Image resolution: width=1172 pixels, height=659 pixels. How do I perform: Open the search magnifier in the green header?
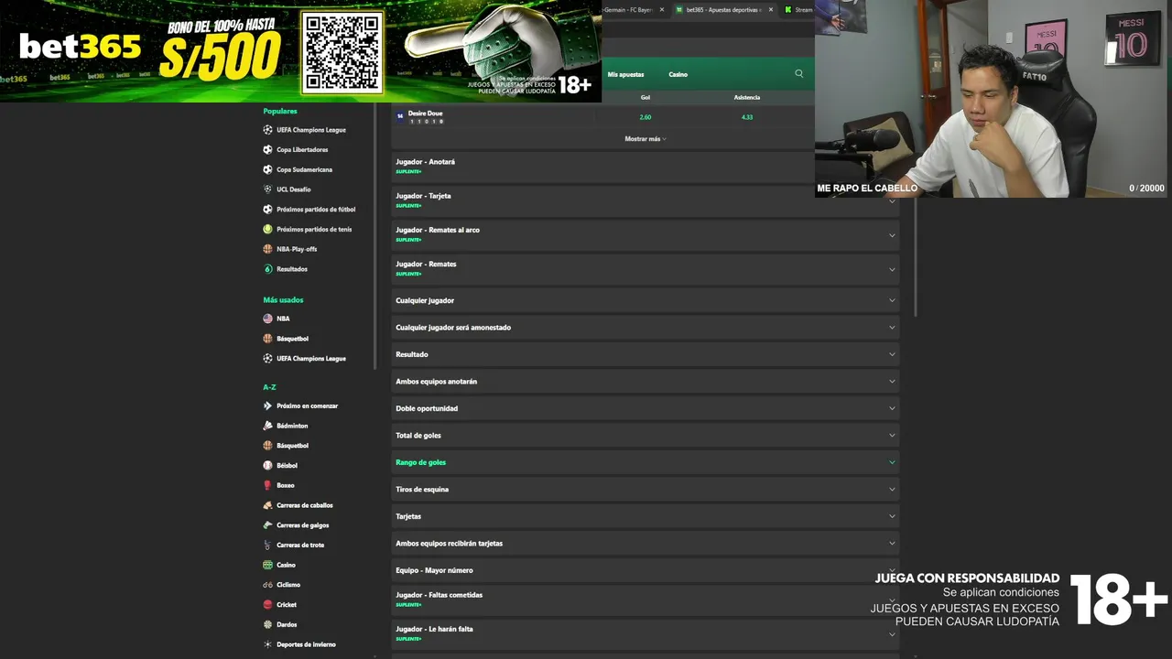pos(798,74)
